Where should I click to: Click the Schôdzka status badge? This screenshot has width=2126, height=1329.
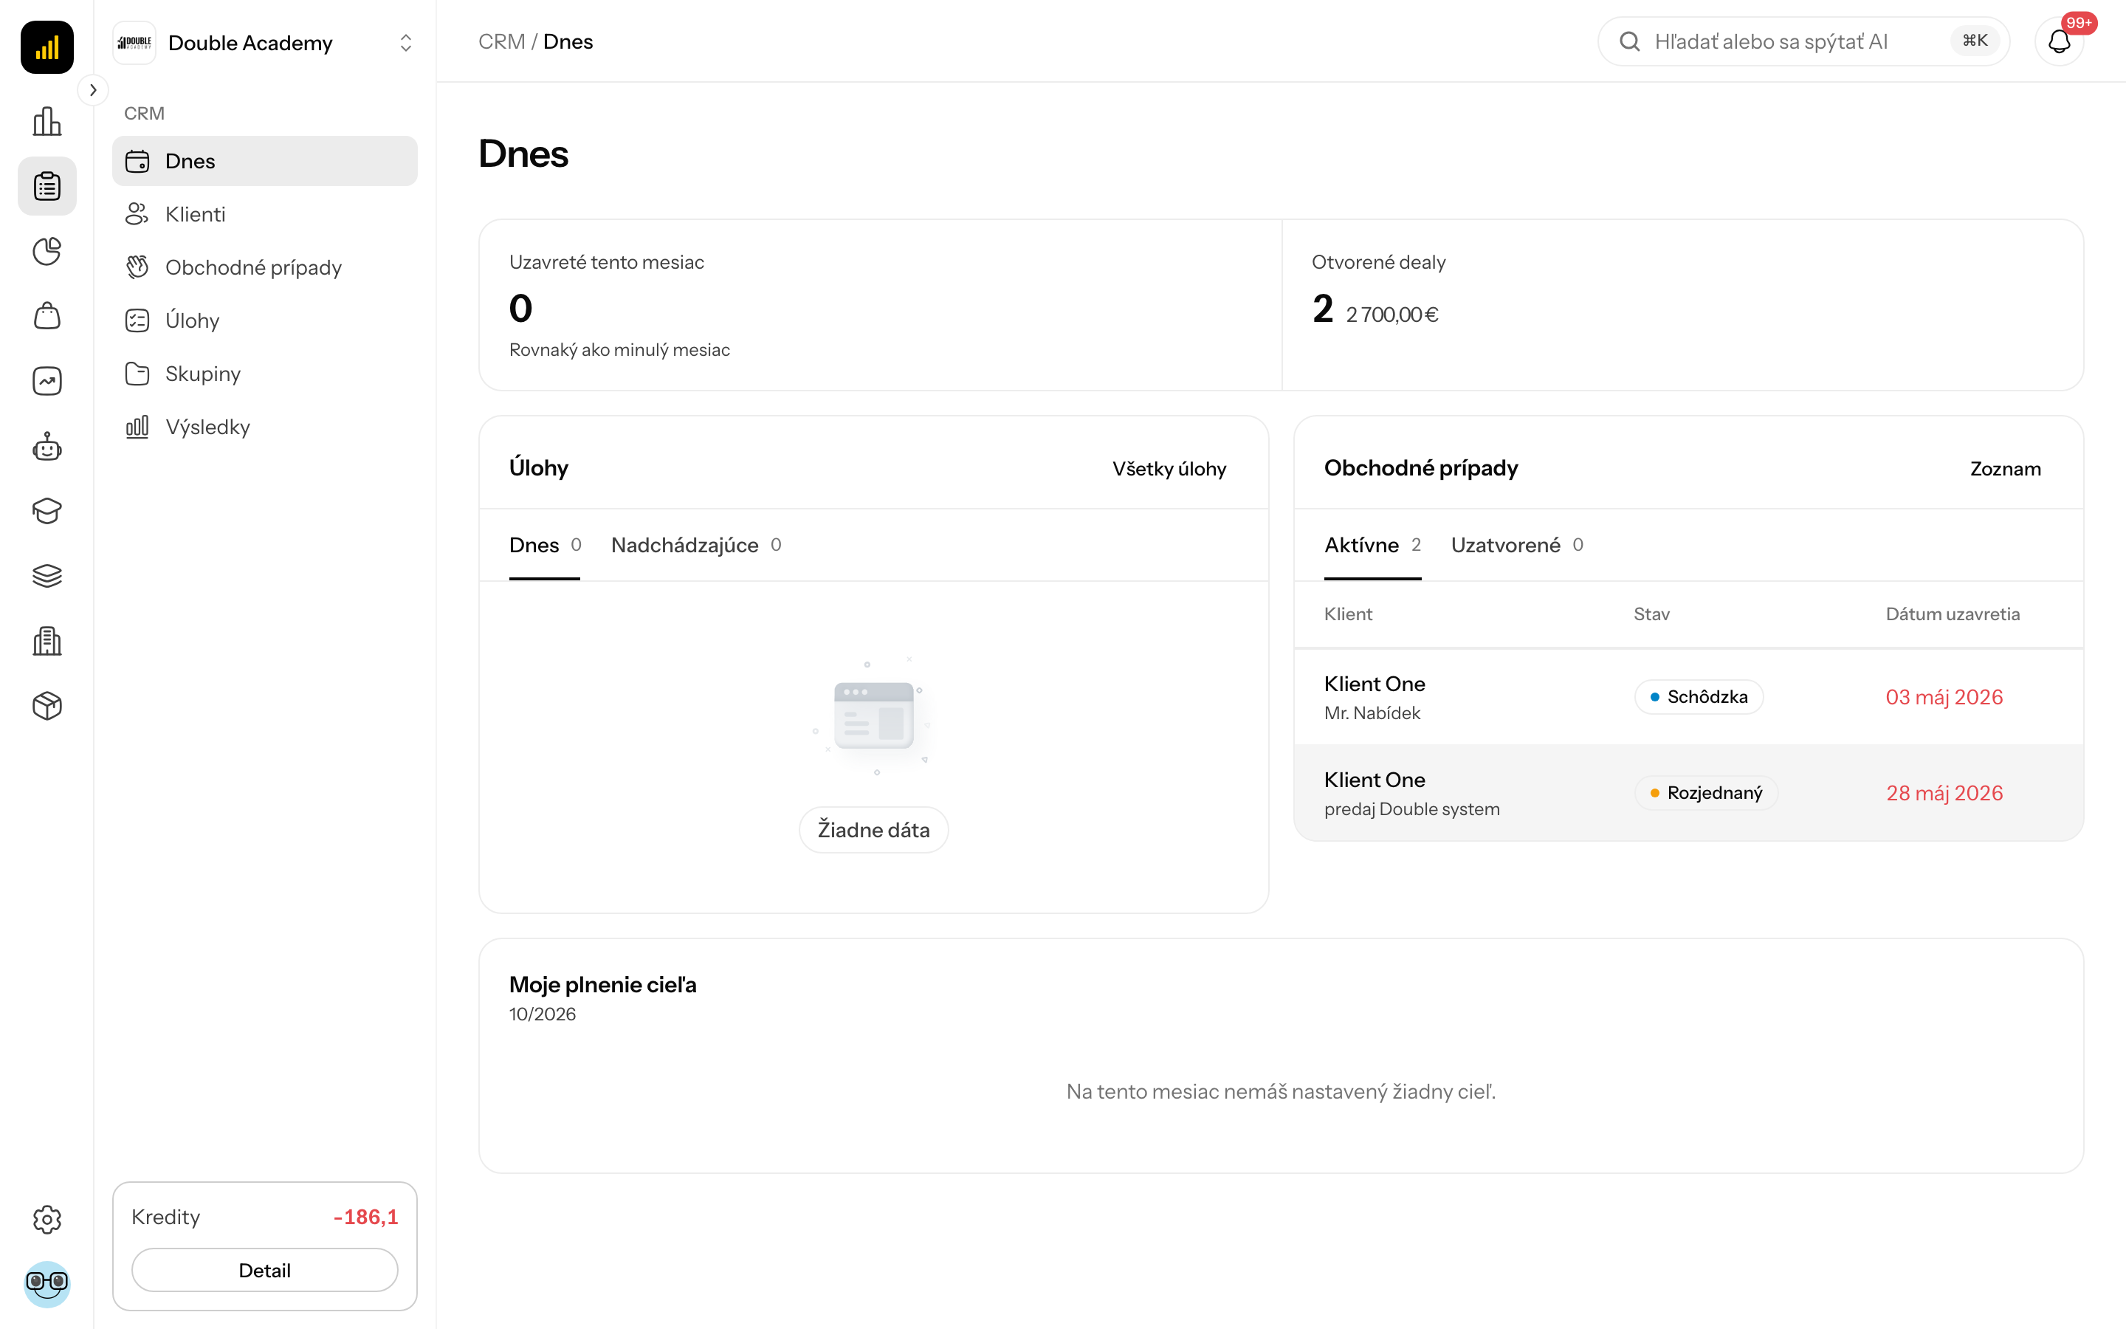pyautogui.click(x=1698, y=697)
